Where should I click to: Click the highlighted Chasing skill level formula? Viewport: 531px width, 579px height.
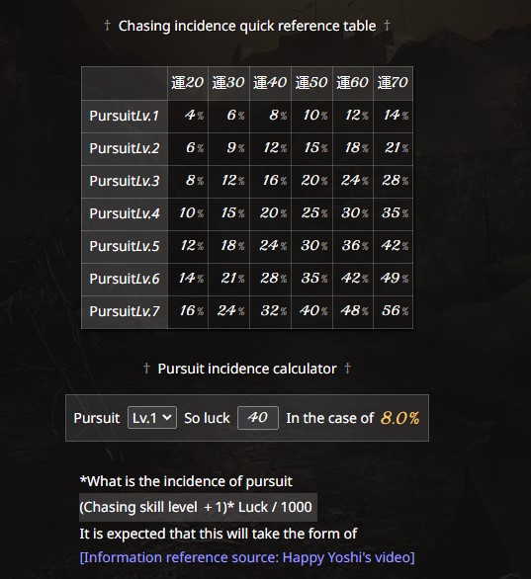[198, 507]
